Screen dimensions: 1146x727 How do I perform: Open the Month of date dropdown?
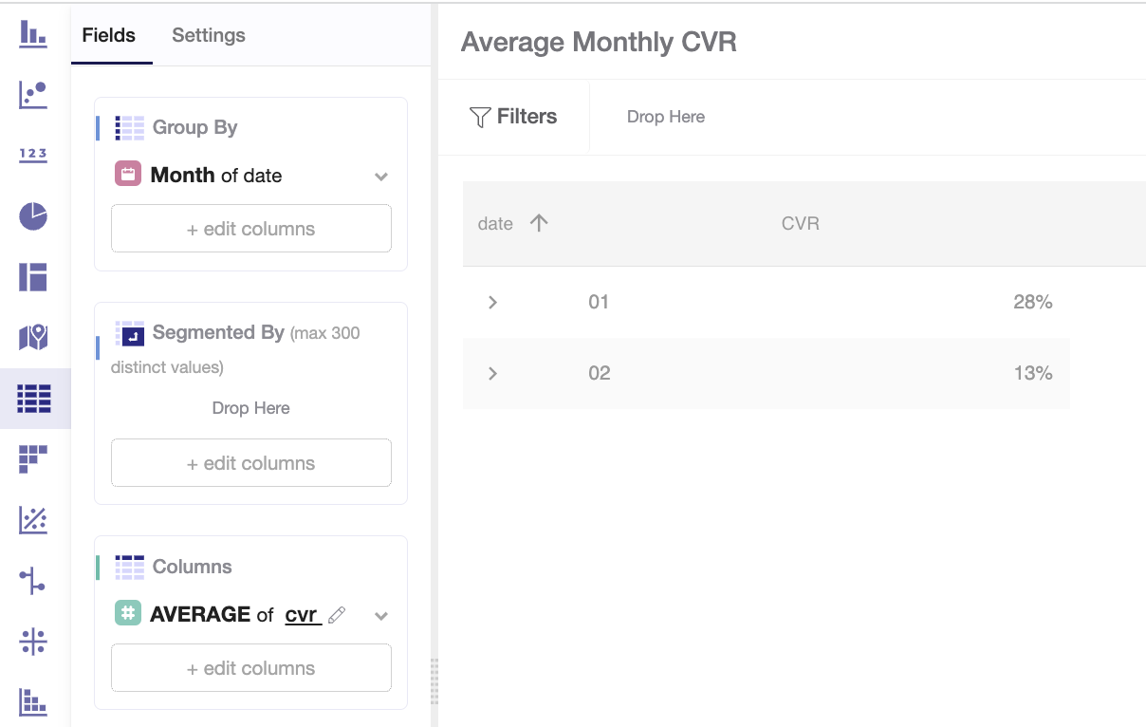pyautogui.click(x=380, y=177)
